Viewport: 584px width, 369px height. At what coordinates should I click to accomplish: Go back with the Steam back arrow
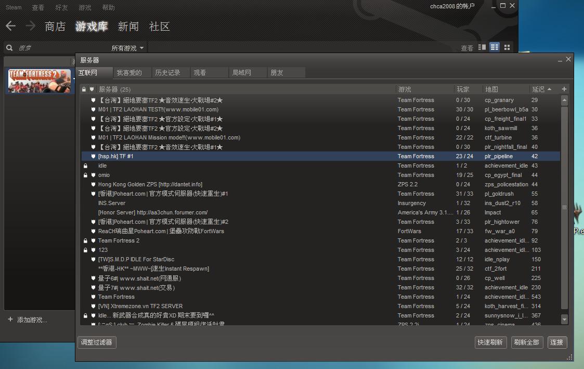11,26
